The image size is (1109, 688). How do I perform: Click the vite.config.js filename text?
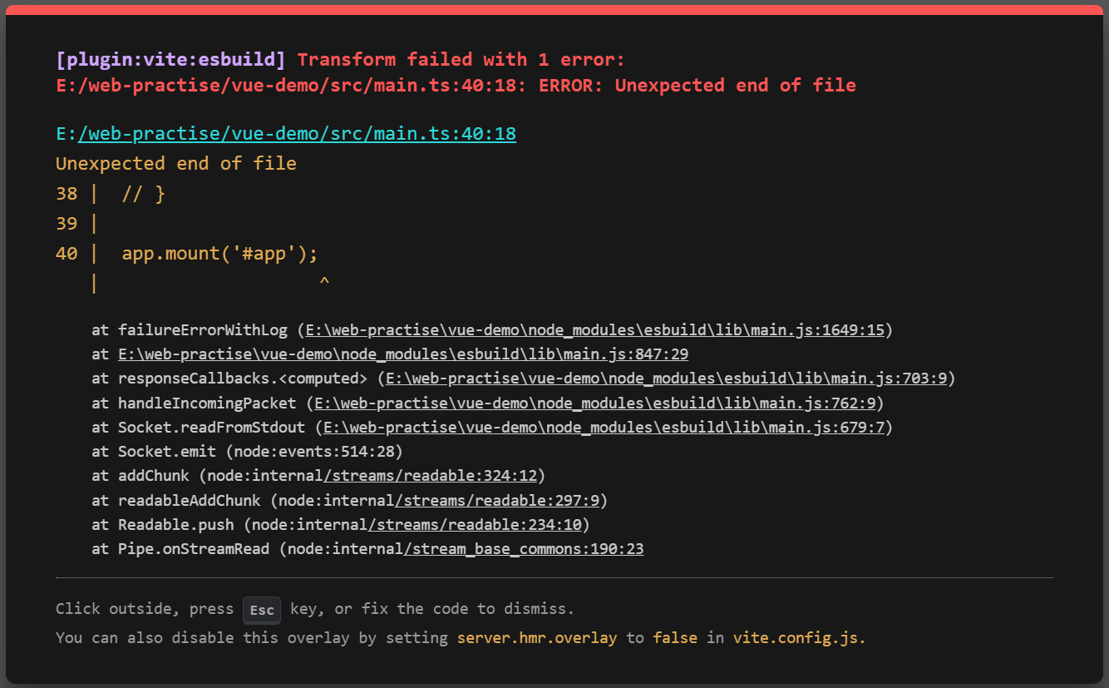[x=799, y=638]
